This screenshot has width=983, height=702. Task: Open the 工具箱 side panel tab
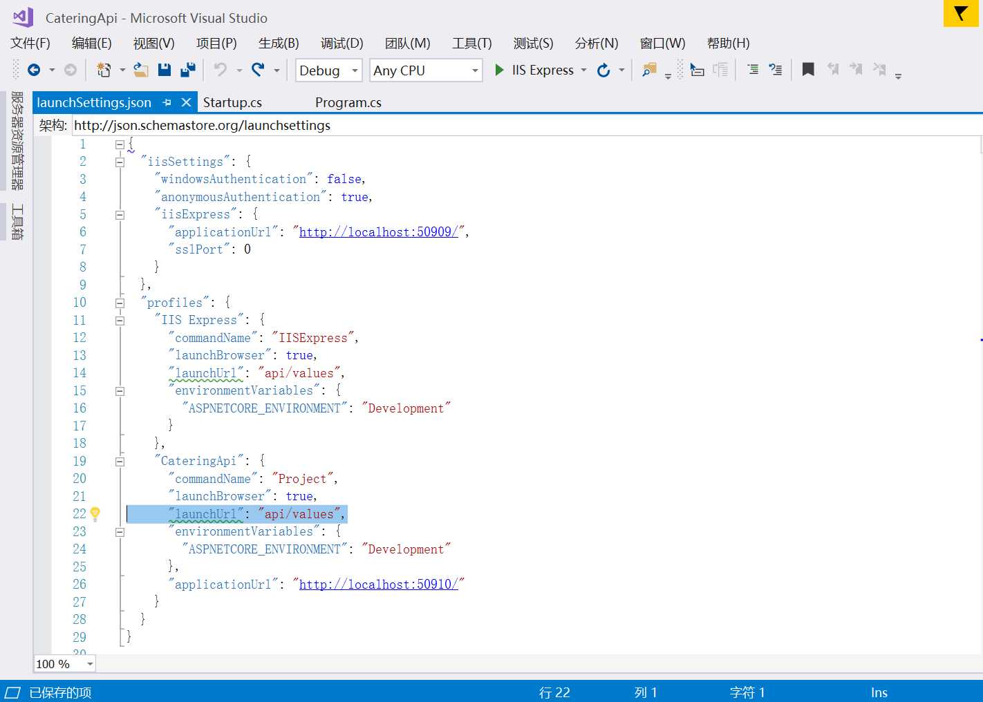[x=17, y=222]
